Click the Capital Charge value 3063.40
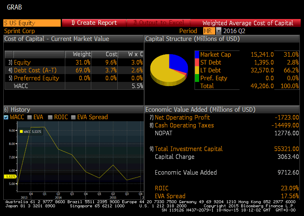 [x=288, y=157]
